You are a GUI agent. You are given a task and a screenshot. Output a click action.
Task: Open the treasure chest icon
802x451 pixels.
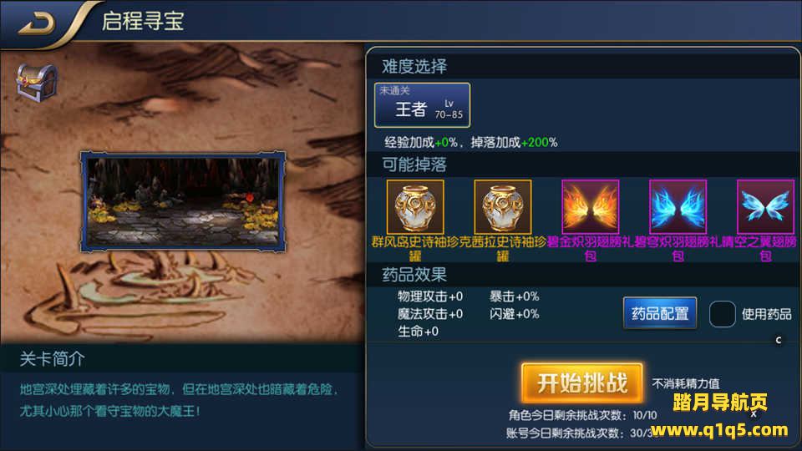pos(36,83)
